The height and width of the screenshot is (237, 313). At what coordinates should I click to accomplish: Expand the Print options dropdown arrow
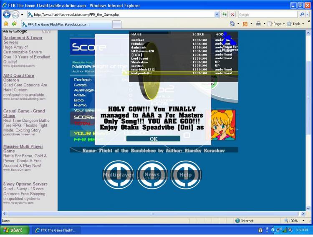264,24
